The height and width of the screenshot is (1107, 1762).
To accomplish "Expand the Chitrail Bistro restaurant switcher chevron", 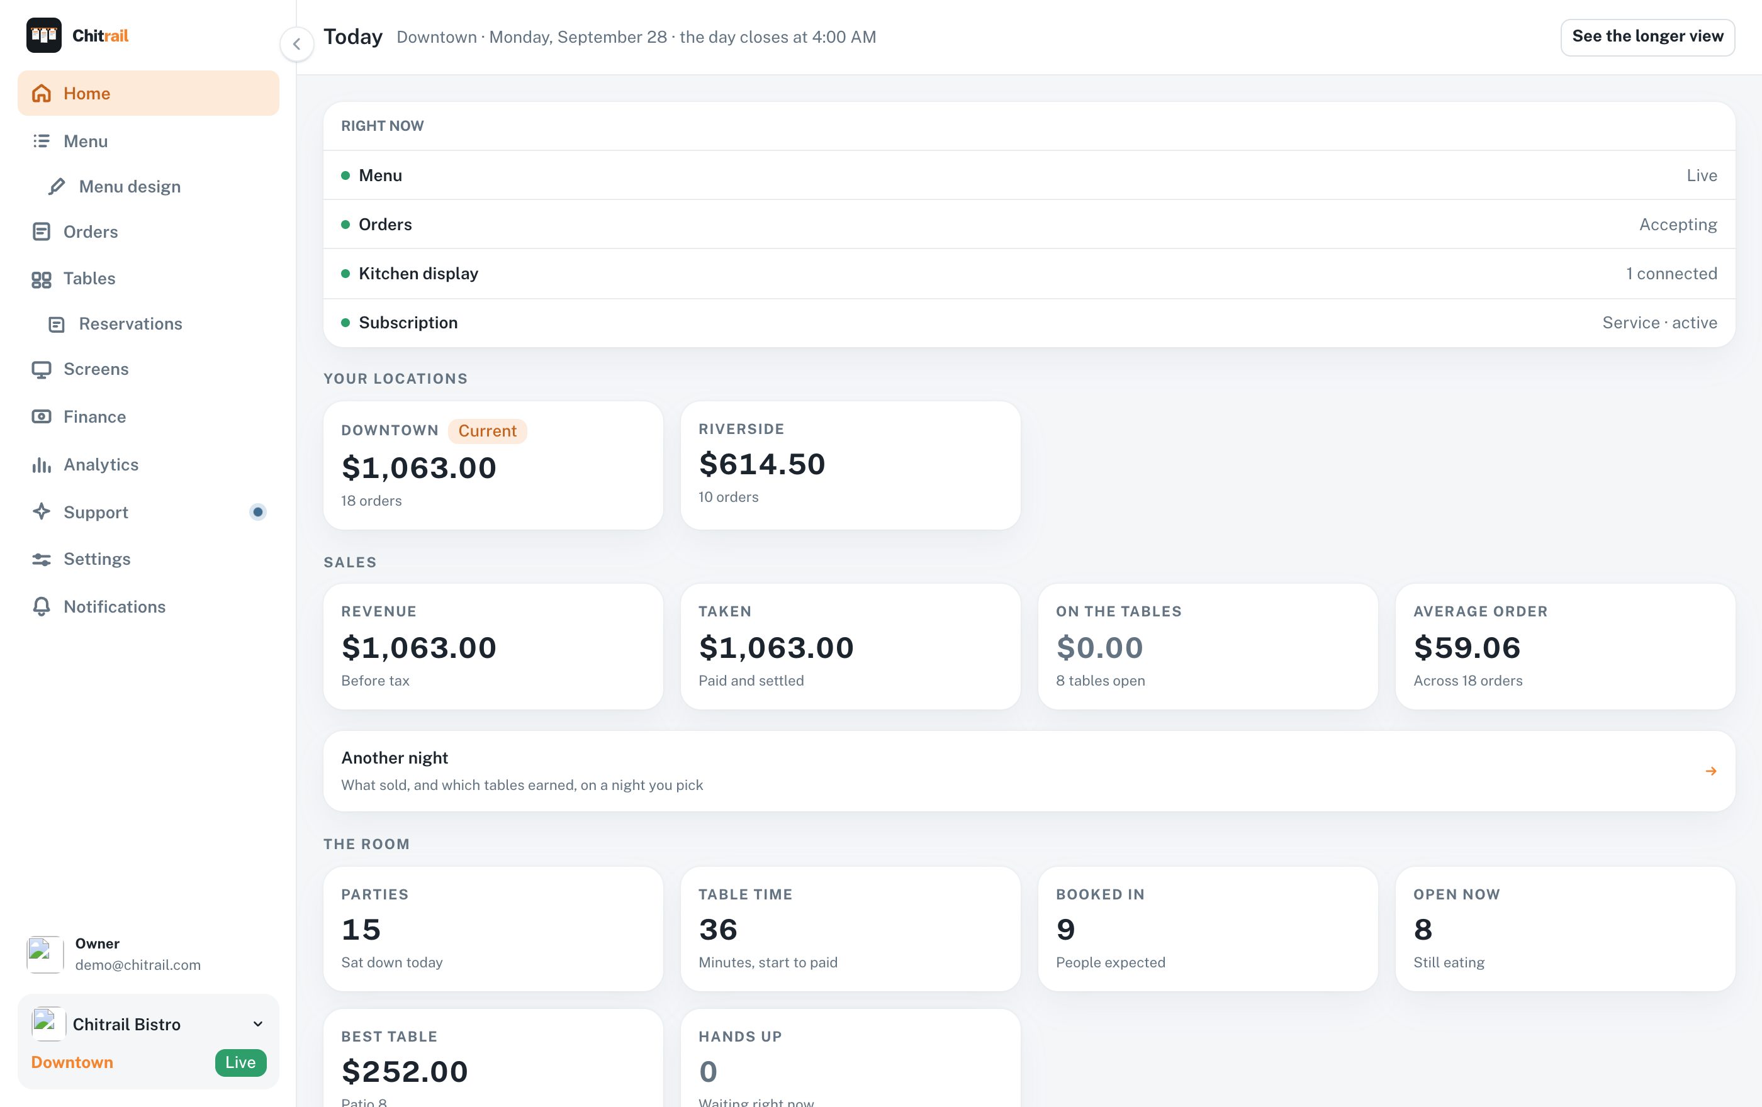I will coord(257,1023).
